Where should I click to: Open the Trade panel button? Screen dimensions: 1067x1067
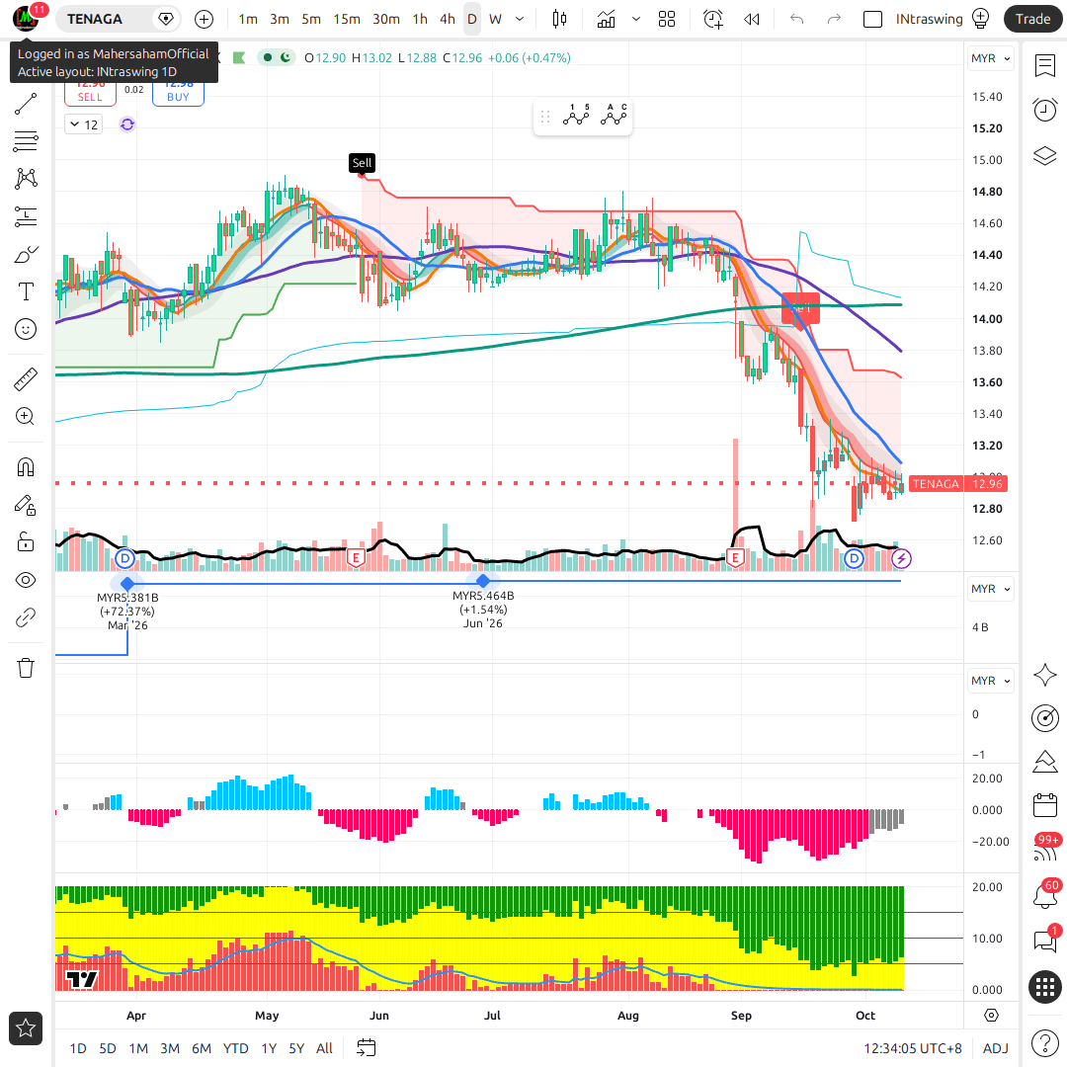click(x=1032, y=19)
